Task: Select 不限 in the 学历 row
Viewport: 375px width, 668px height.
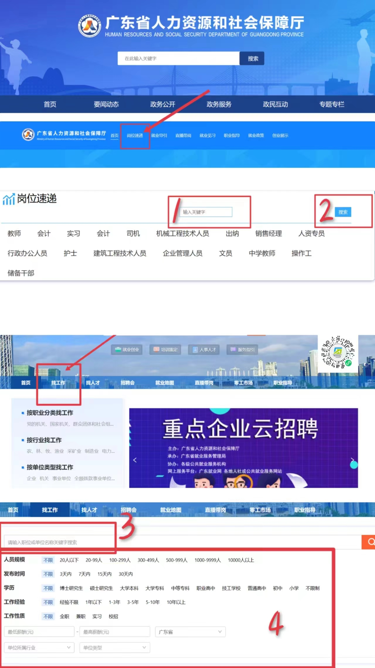Action: click(x=48, y=588)
